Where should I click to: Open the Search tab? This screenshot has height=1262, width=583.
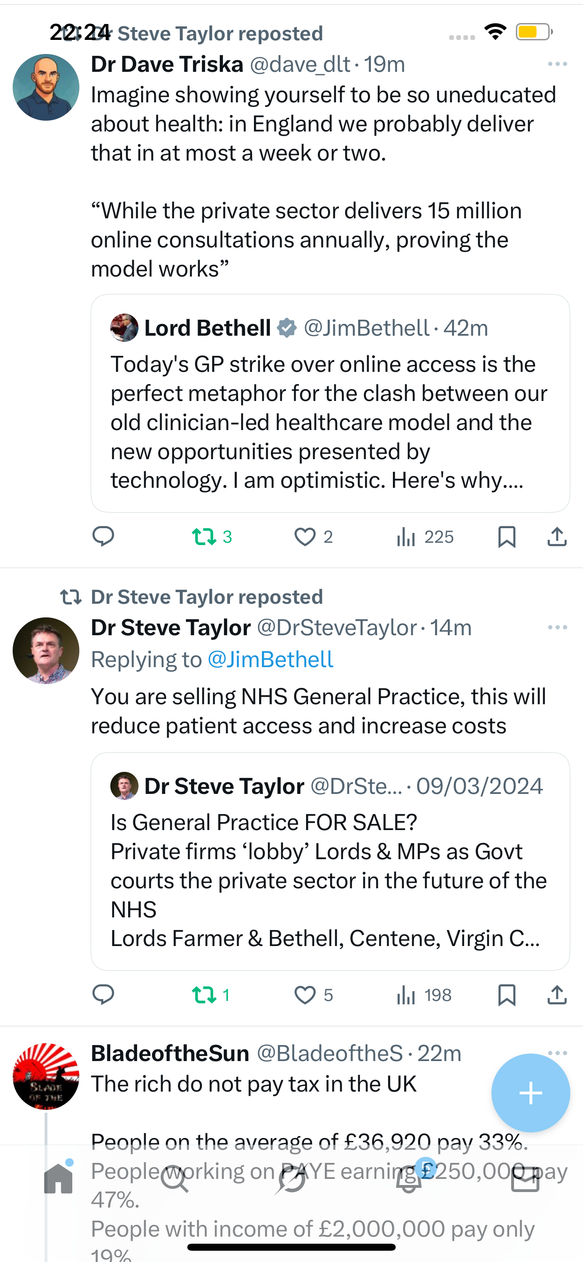point(175,1179)
